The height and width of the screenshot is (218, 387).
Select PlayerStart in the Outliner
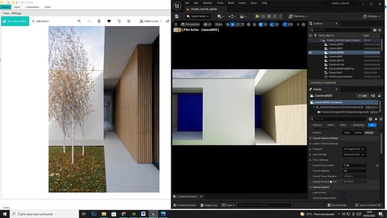coord(336,73)
